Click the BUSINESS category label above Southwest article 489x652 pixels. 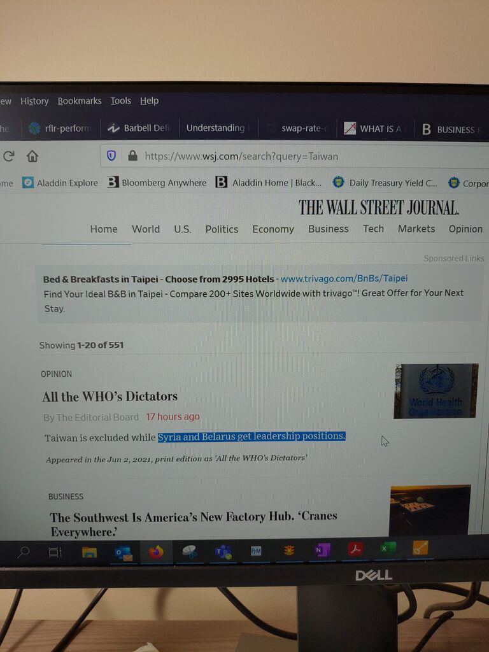[66, 497]
